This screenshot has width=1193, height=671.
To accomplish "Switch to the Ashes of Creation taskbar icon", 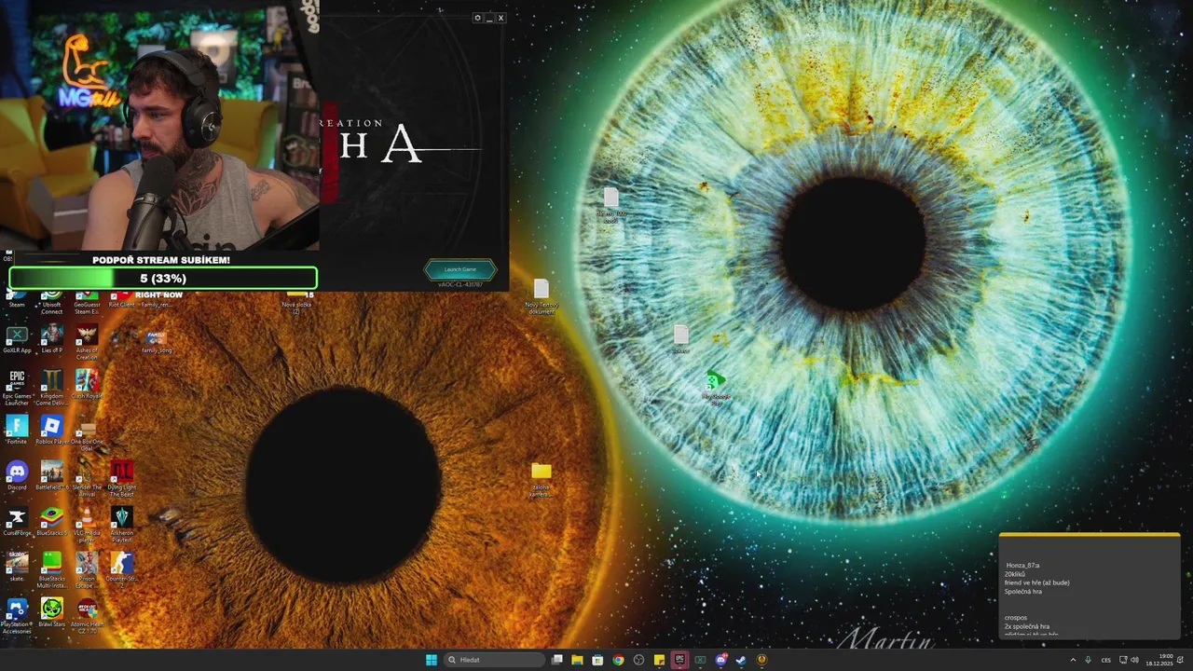I will [761, 660].
